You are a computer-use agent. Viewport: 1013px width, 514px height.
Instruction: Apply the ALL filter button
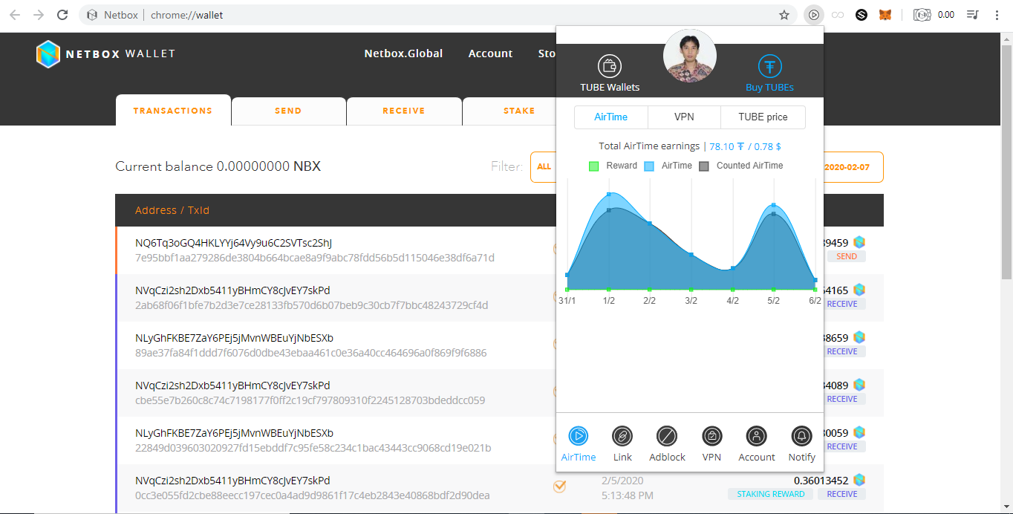point(544,166)
